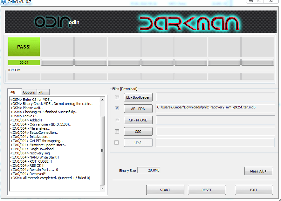Click the 'RQT_CLOSE !!' log line
The height and width of the screenshot is (201, 281).
[x=31, y=161]
